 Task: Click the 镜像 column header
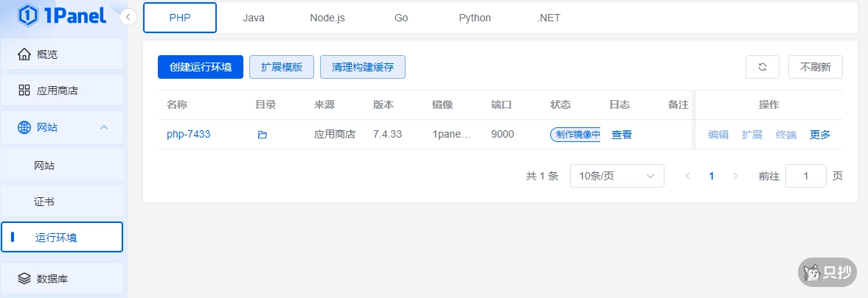(x=442, y=104)
